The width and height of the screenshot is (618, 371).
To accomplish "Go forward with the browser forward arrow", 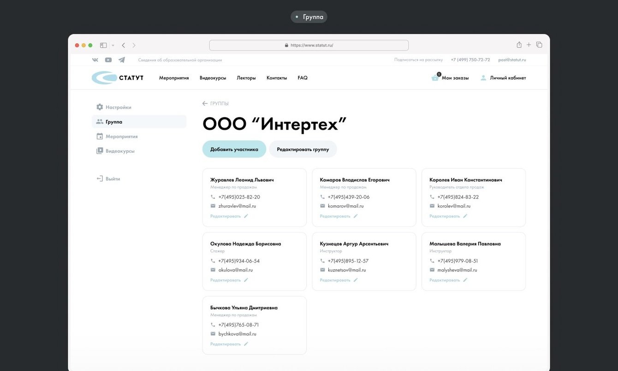I will coord(134,45).
